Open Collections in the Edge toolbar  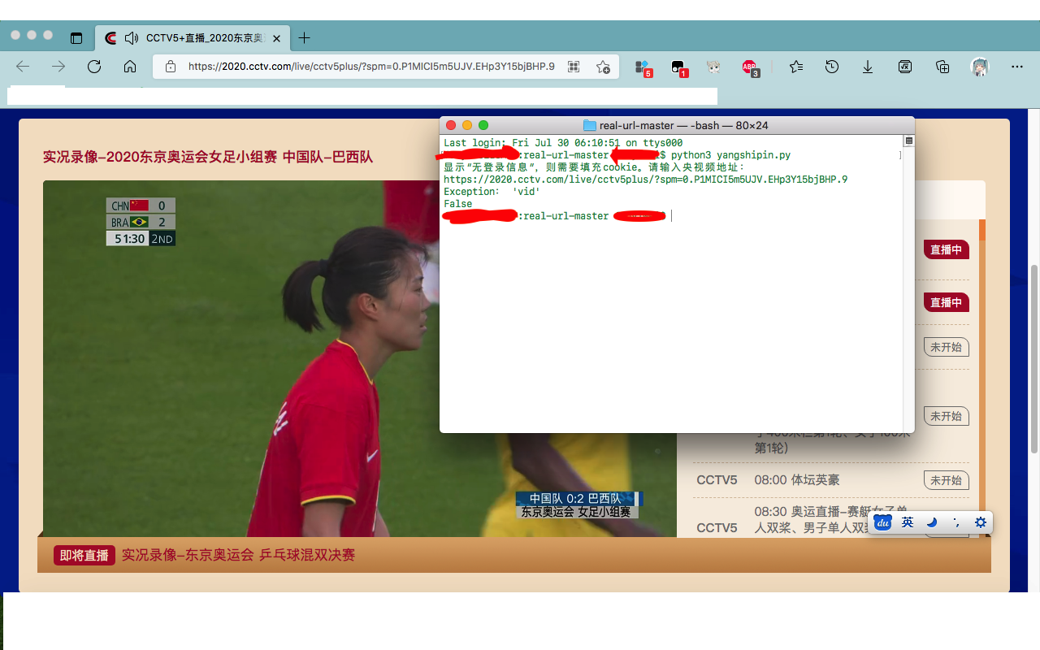[942, 67]
